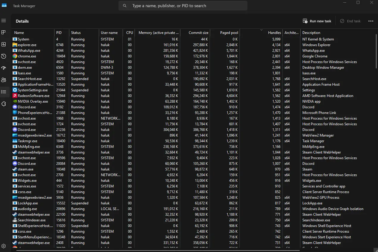The height and width of the screenshot is (252, 378).
Task: Click the search box for name, publisher, PID
Action: pos(183,6)
